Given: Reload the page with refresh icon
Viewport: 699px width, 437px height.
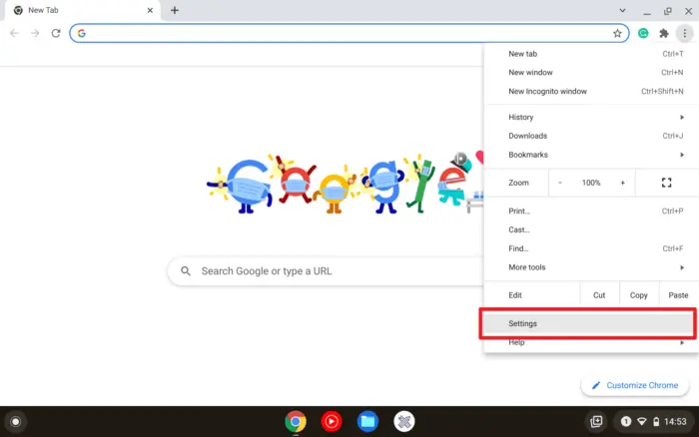Looking at the screenshot, I should point(56,33).
